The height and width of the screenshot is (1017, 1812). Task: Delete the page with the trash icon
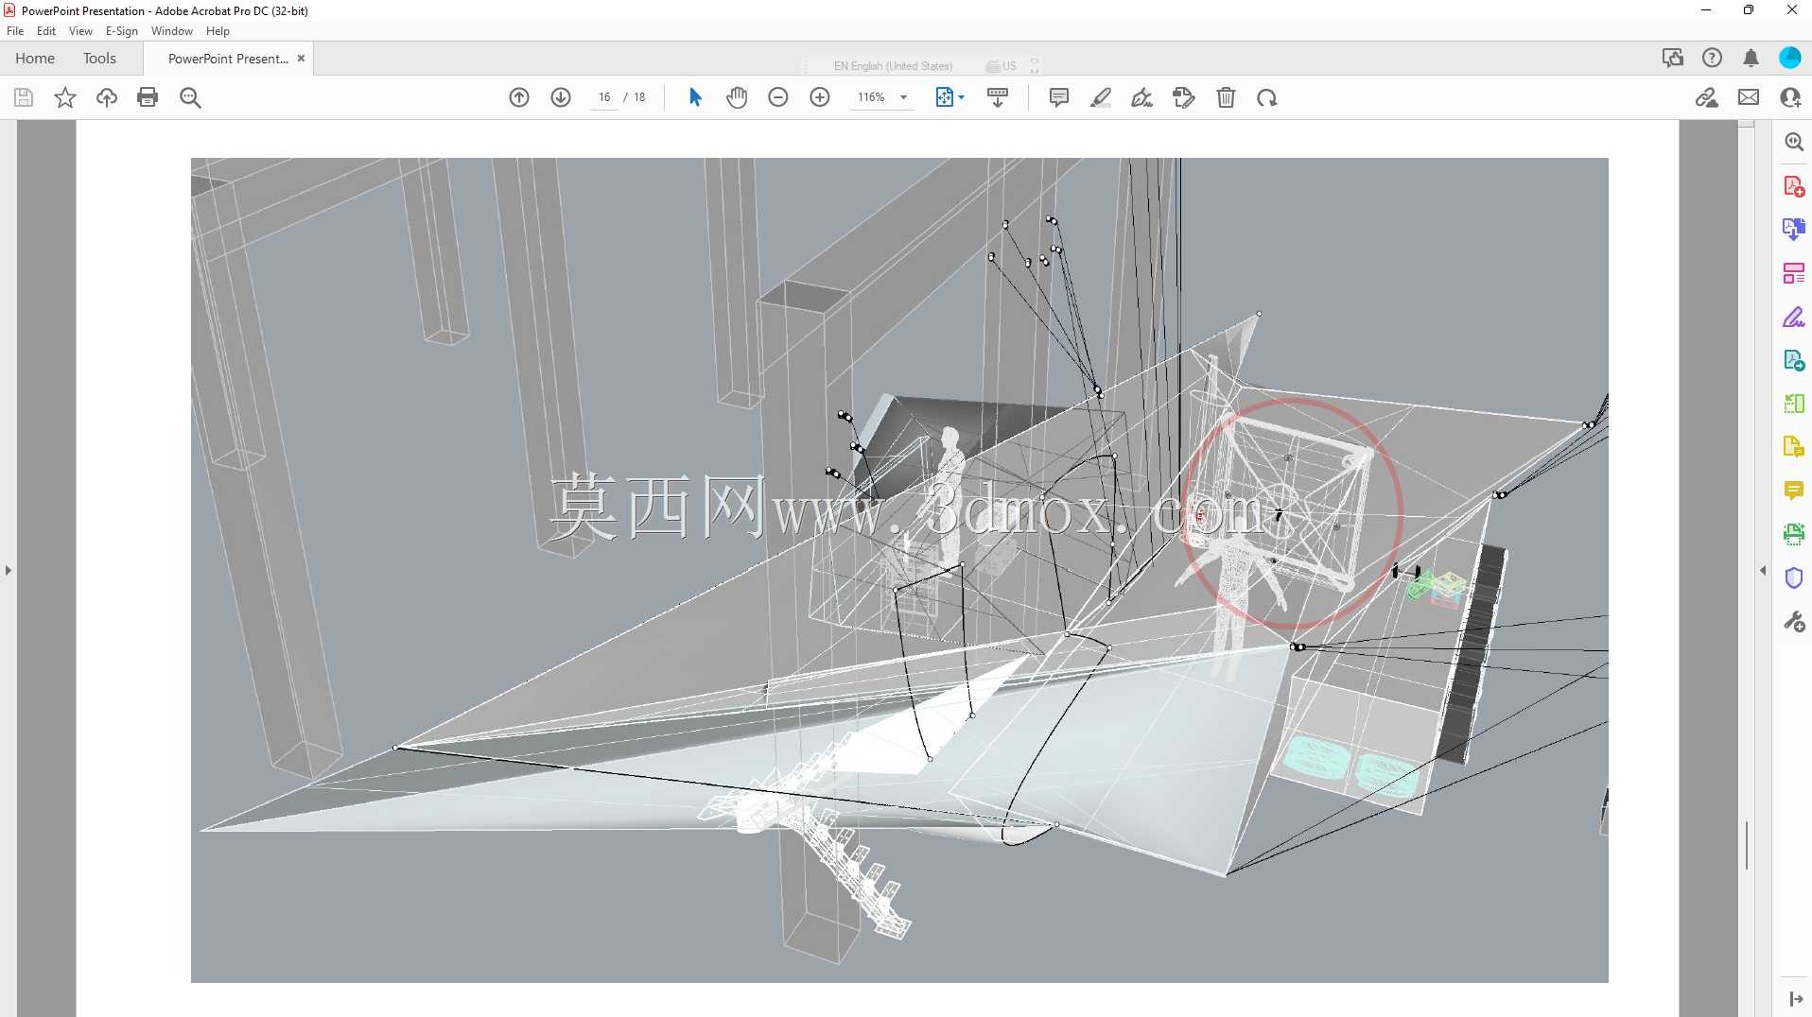(1226, 97)
